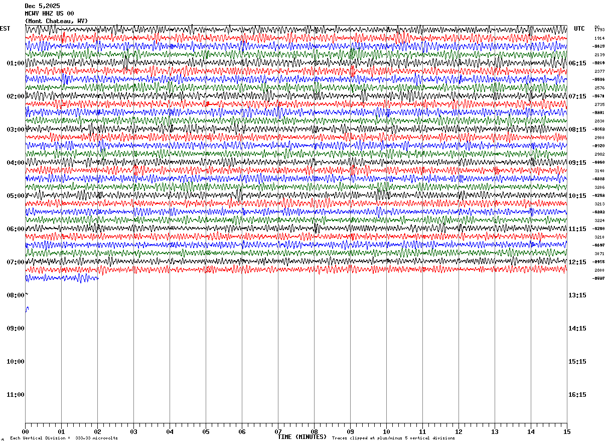Click DC offset value 3224
The height and width of the screenshot is (445, 607).
pos(599,220)
